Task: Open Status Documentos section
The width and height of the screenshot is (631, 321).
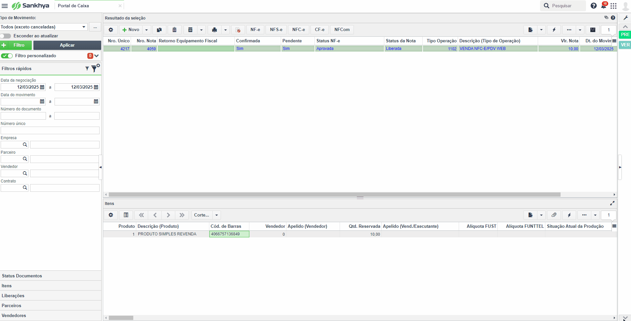Action: tap(51, 276)
